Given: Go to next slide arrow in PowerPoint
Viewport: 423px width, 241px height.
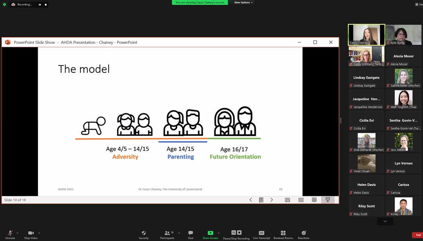Looking at the screenshot, I should (272, 200).
